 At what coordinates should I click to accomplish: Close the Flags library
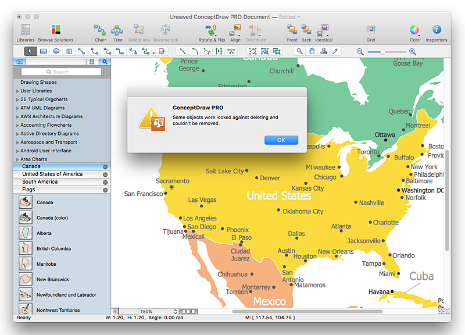coord(105,190)
